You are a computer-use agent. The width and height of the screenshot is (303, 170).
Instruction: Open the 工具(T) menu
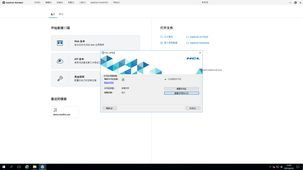(82, 3)
